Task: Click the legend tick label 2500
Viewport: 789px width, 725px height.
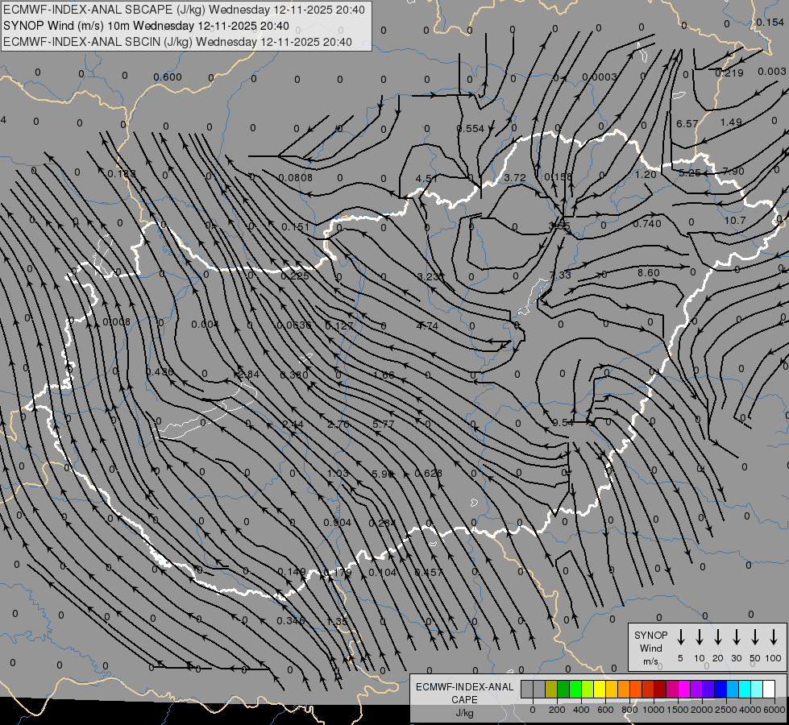Action: point(725,710)
